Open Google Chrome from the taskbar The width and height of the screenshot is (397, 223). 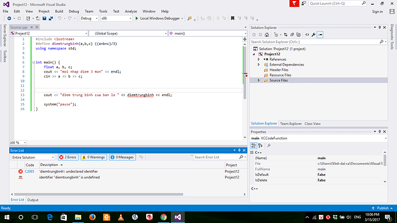[163, 217]
